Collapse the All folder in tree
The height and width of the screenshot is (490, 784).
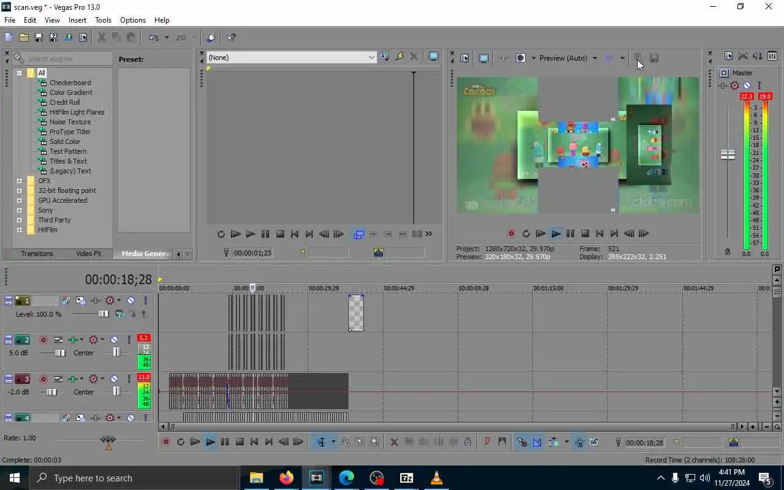(x=19, y=73)
